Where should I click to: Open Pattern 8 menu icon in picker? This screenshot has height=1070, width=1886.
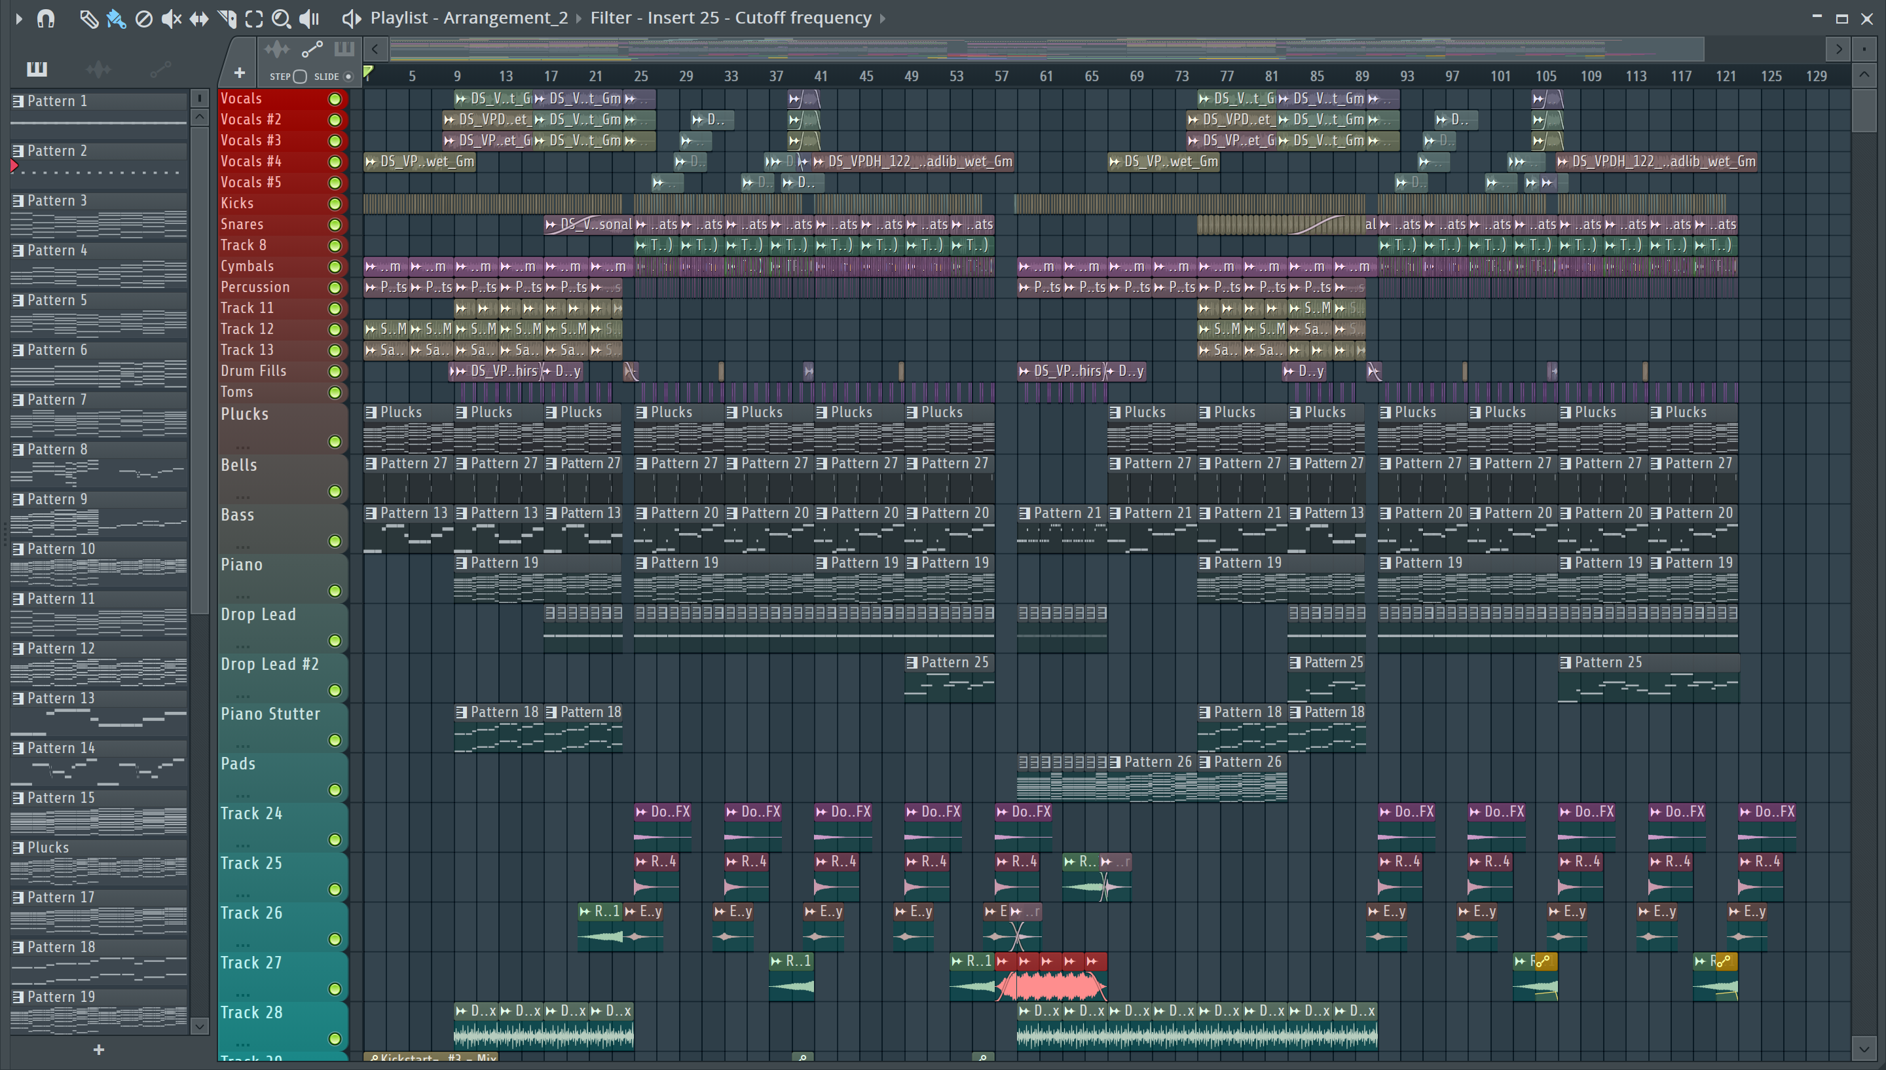[18, 450]
